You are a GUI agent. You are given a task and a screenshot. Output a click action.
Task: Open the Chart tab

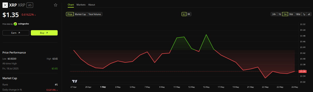point(71,5)
